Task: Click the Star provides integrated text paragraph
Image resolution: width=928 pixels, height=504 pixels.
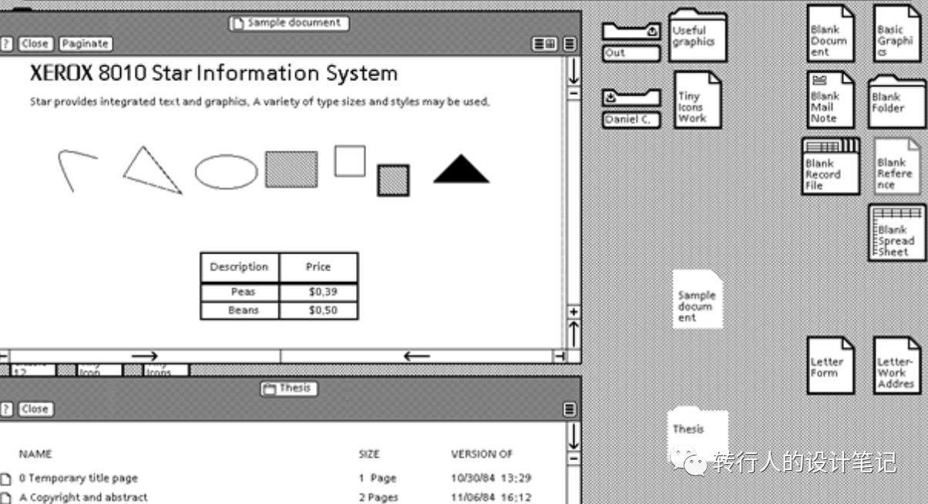Action: pos(260,102)
